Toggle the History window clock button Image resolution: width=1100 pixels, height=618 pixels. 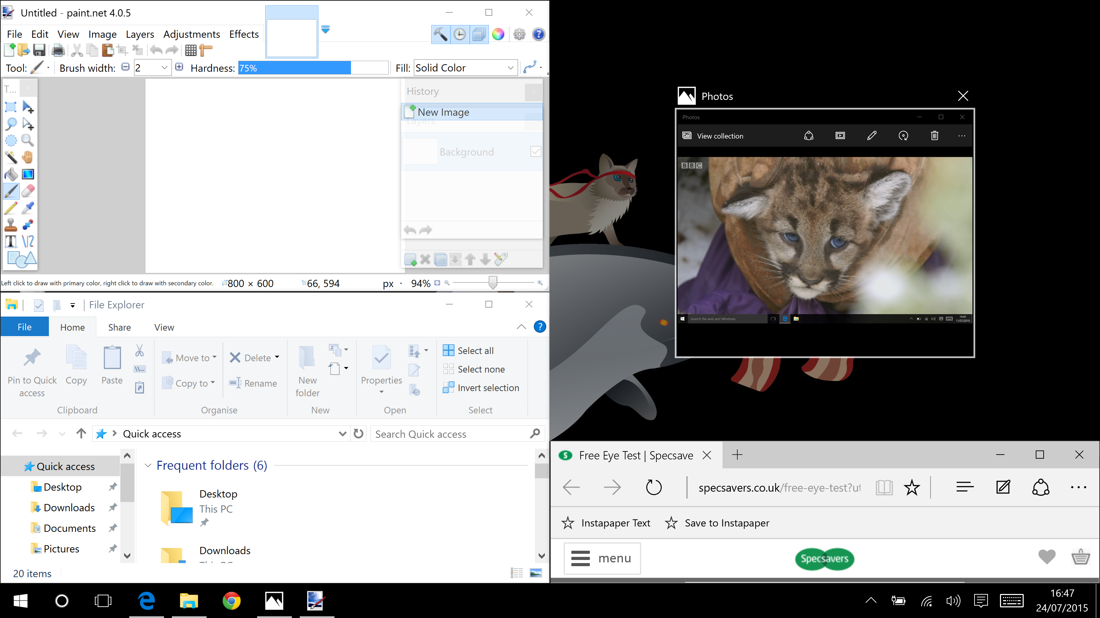point(460,34)
